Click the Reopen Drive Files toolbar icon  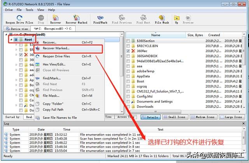coord(19,17)
